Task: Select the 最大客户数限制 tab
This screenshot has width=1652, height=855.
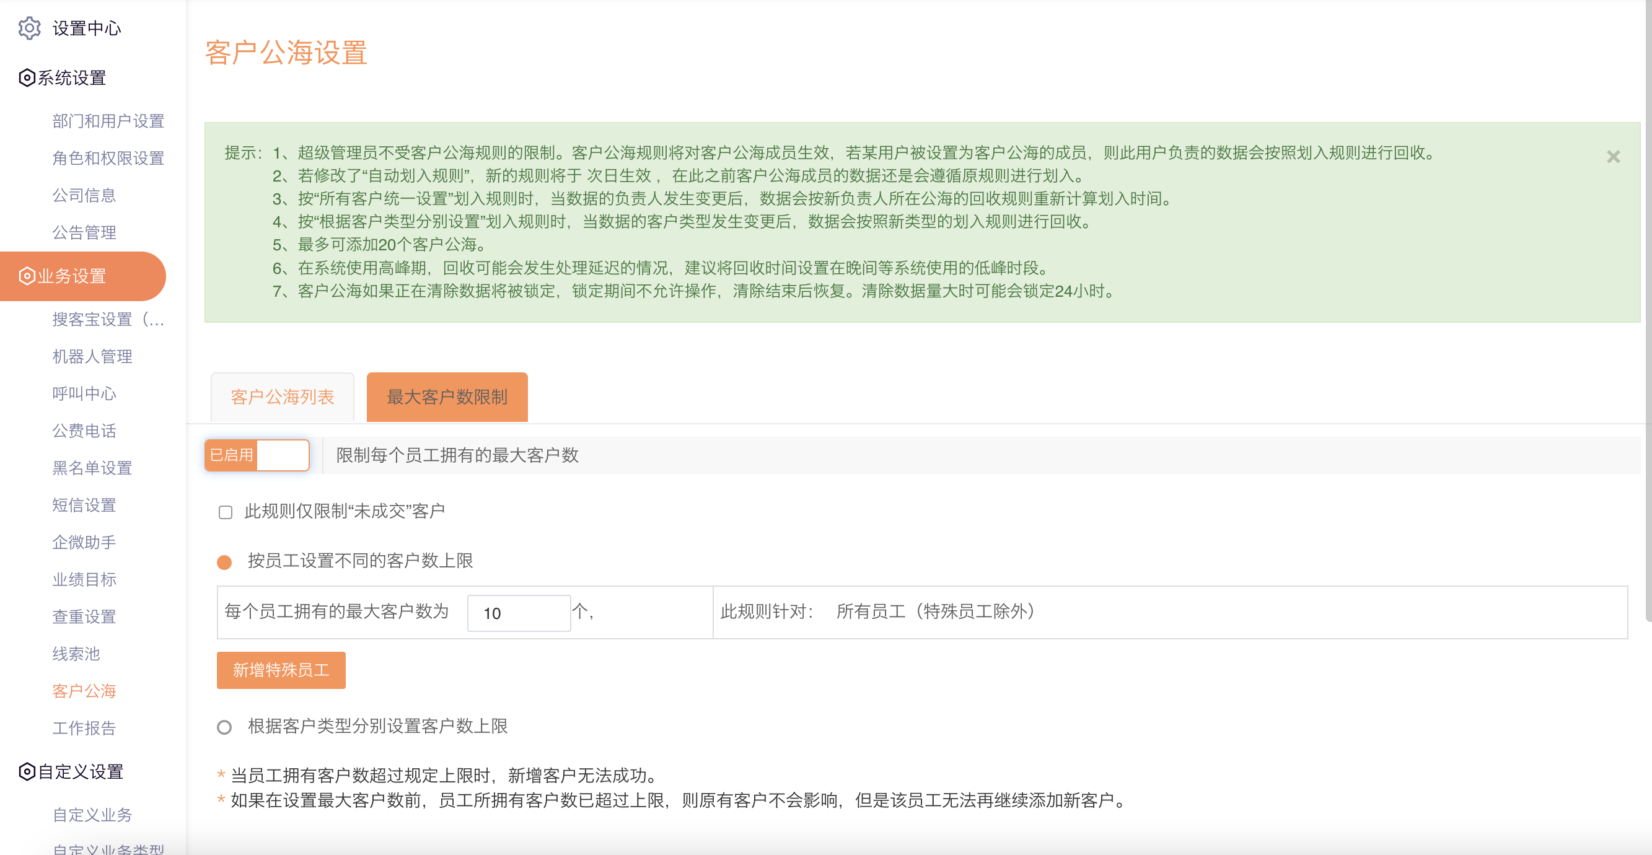Action: click(447, 397)
